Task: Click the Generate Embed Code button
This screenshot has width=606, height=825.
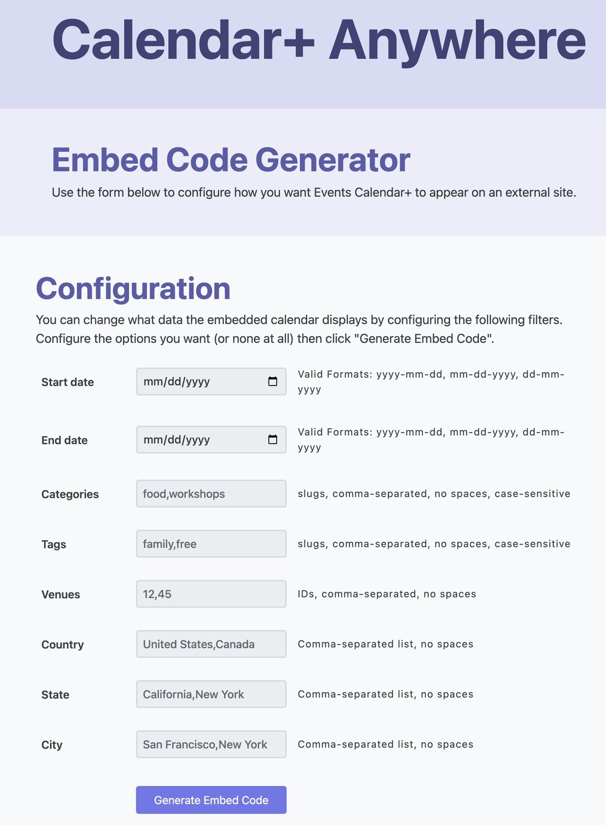Action: [x=211, y=800]
